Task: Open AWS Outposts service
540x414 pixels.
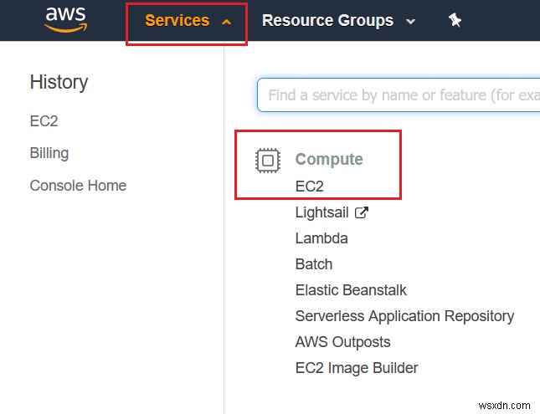Action: click(342, 342)
